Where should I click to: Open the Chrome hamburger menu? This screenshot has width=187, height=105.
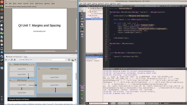[75, 60]
